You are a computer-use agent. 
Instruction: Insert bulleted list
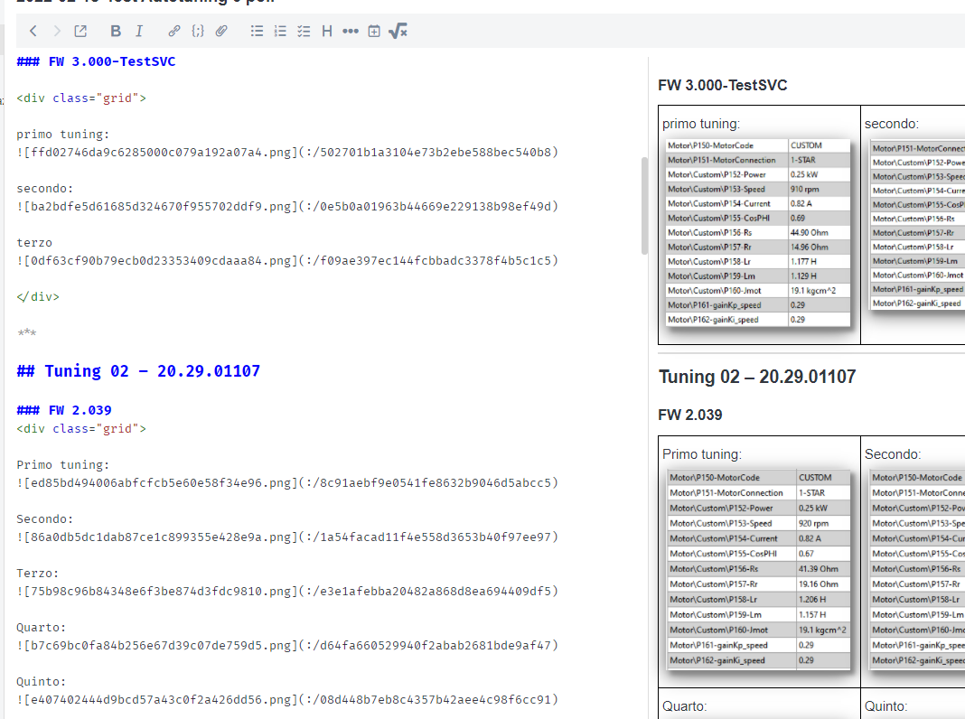257,31
